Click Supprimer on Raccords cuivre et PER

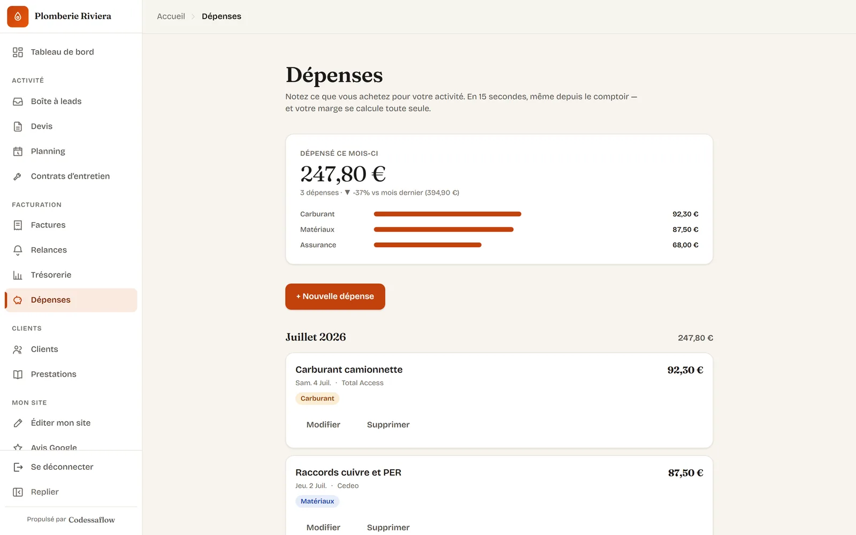388,528
